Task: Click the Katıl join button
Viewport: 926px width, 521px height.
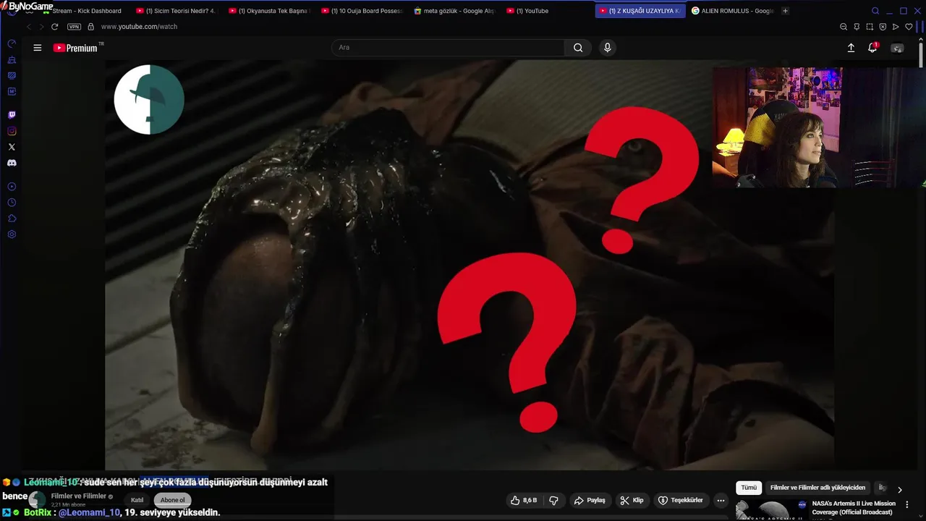Action: coord(137,500)
